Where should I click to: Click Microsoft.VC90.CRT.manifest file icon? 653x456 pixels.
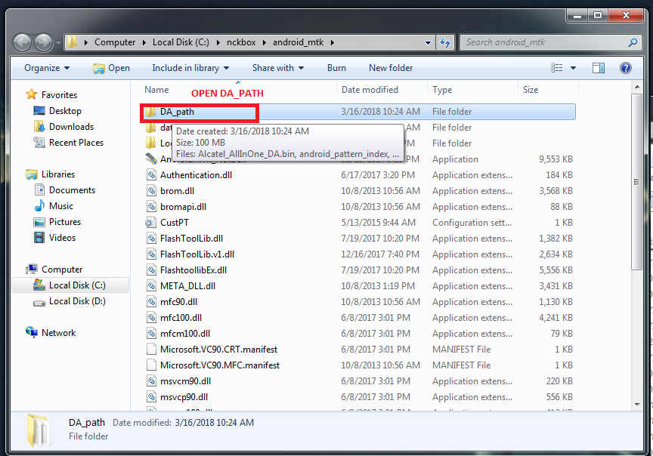[x=151, y=350]
